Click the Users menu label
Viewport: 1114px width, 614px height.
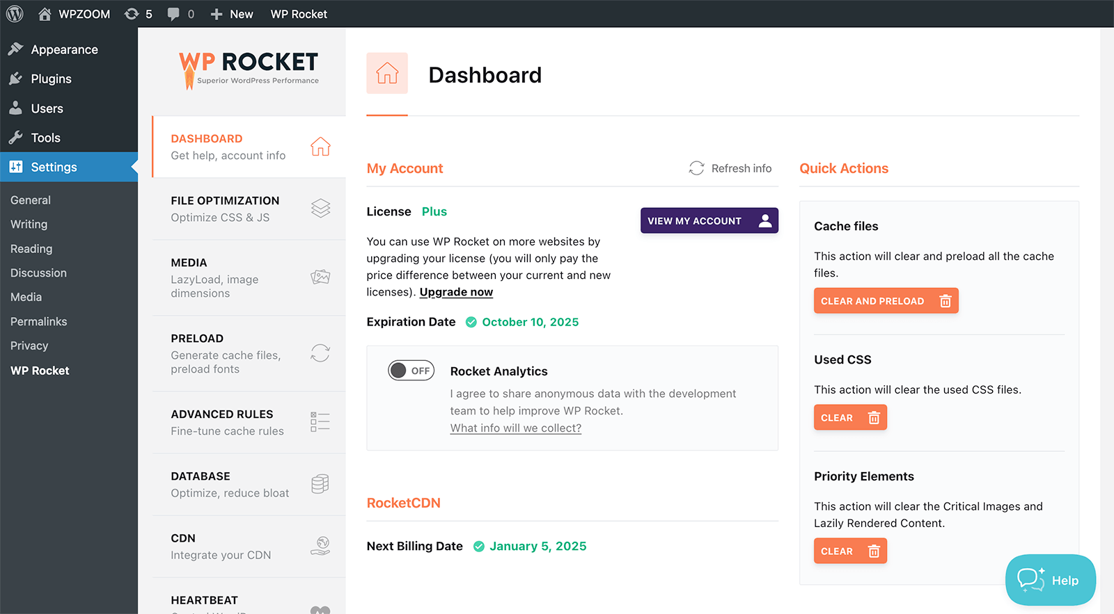click(47, 108)
